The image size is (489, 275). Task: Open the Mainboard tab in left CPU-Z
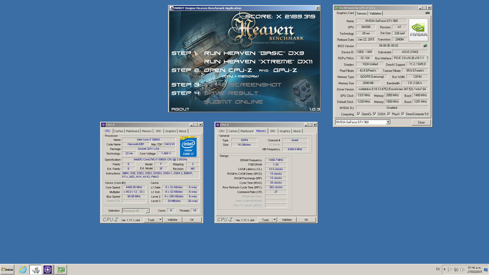132,131
